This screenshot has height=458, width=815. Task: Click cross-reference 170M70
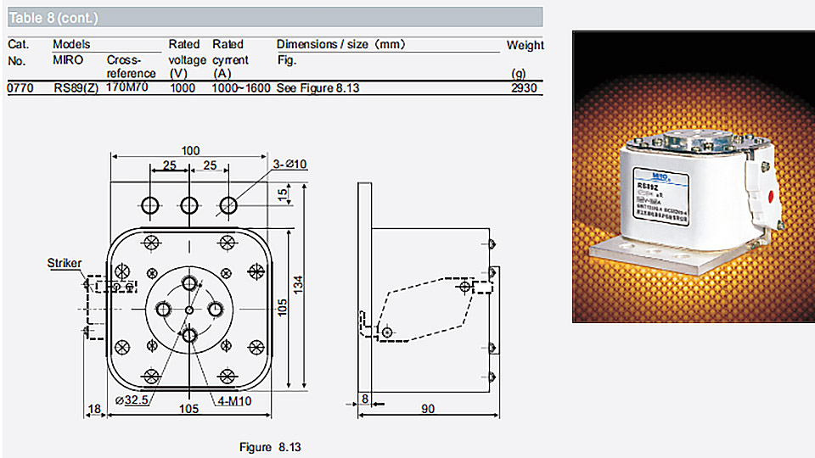pos(126,87)
